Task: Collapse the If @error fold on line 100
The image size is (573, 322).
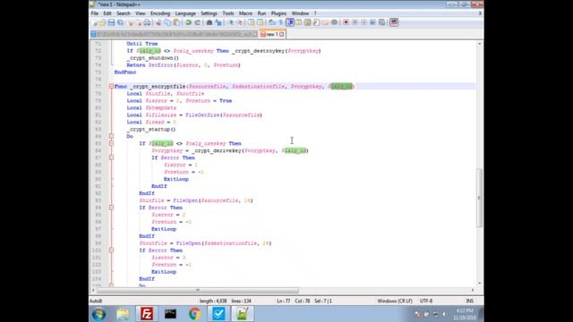Action: pyautogui.click(x=111, y=250)
